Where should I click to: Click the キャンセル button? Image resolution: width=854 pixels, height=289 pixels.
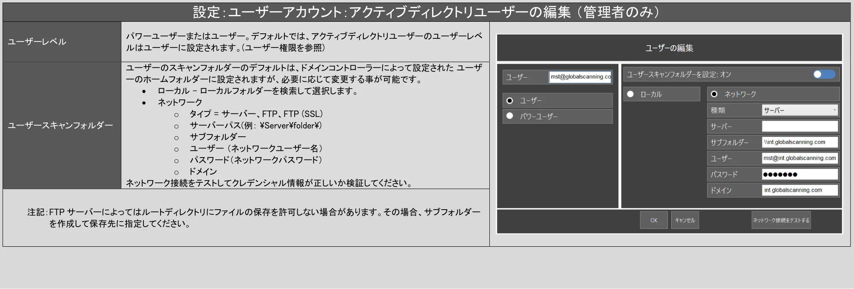[685, 220]
